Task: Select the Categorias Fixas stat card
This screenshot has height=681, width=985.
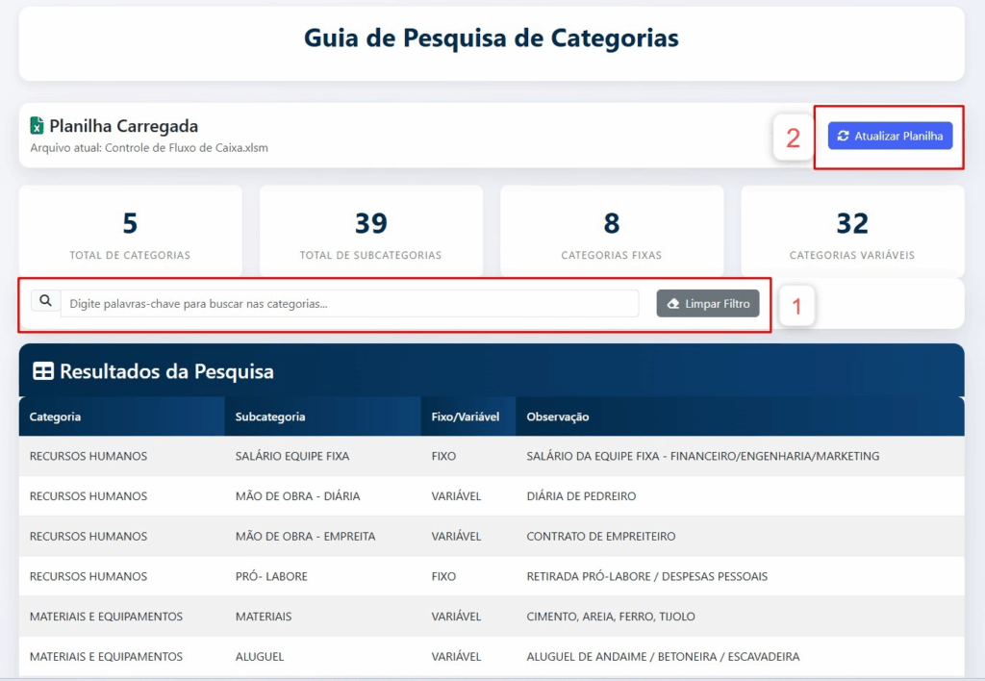Action: (611, 232)
